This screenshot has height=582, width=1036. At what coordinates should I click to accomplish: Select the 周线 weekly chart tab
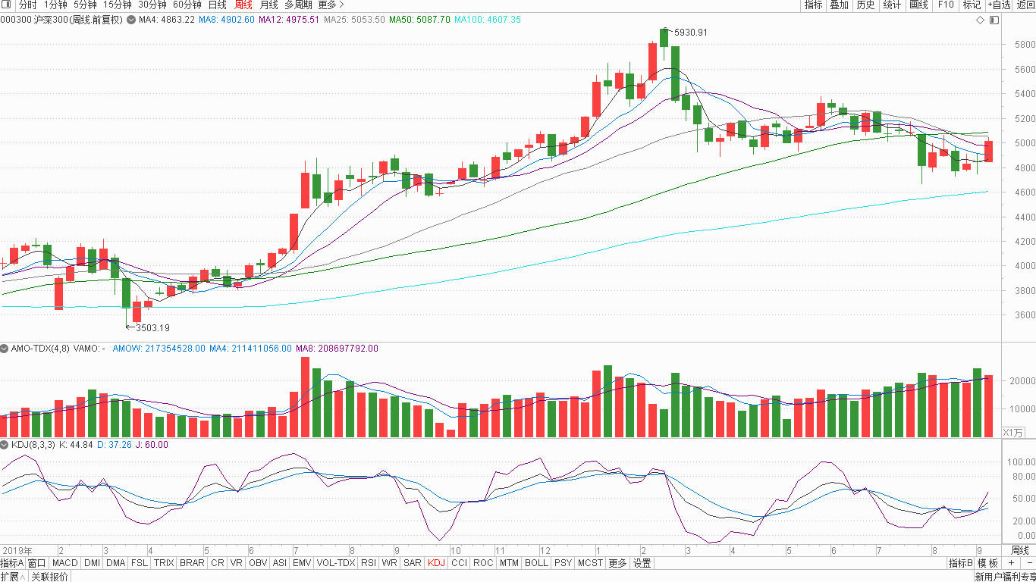pos(243,5)
